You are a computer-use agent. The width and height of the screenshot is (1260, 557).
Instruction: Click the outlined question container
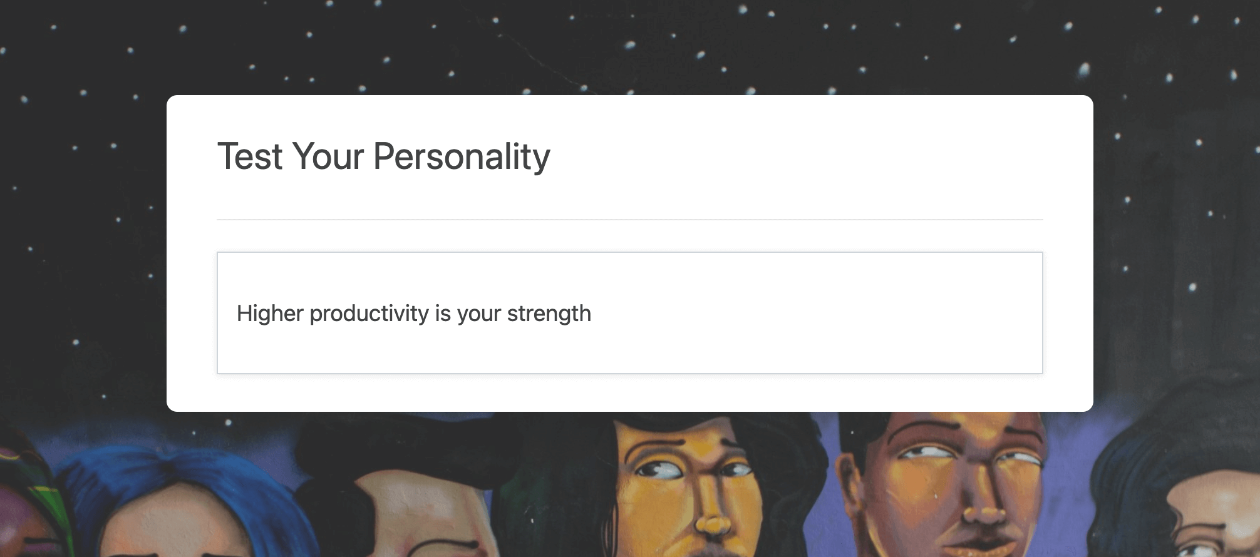629,313
